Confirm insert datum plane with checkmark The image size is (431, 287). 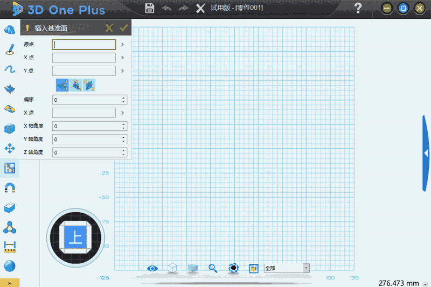124,27
